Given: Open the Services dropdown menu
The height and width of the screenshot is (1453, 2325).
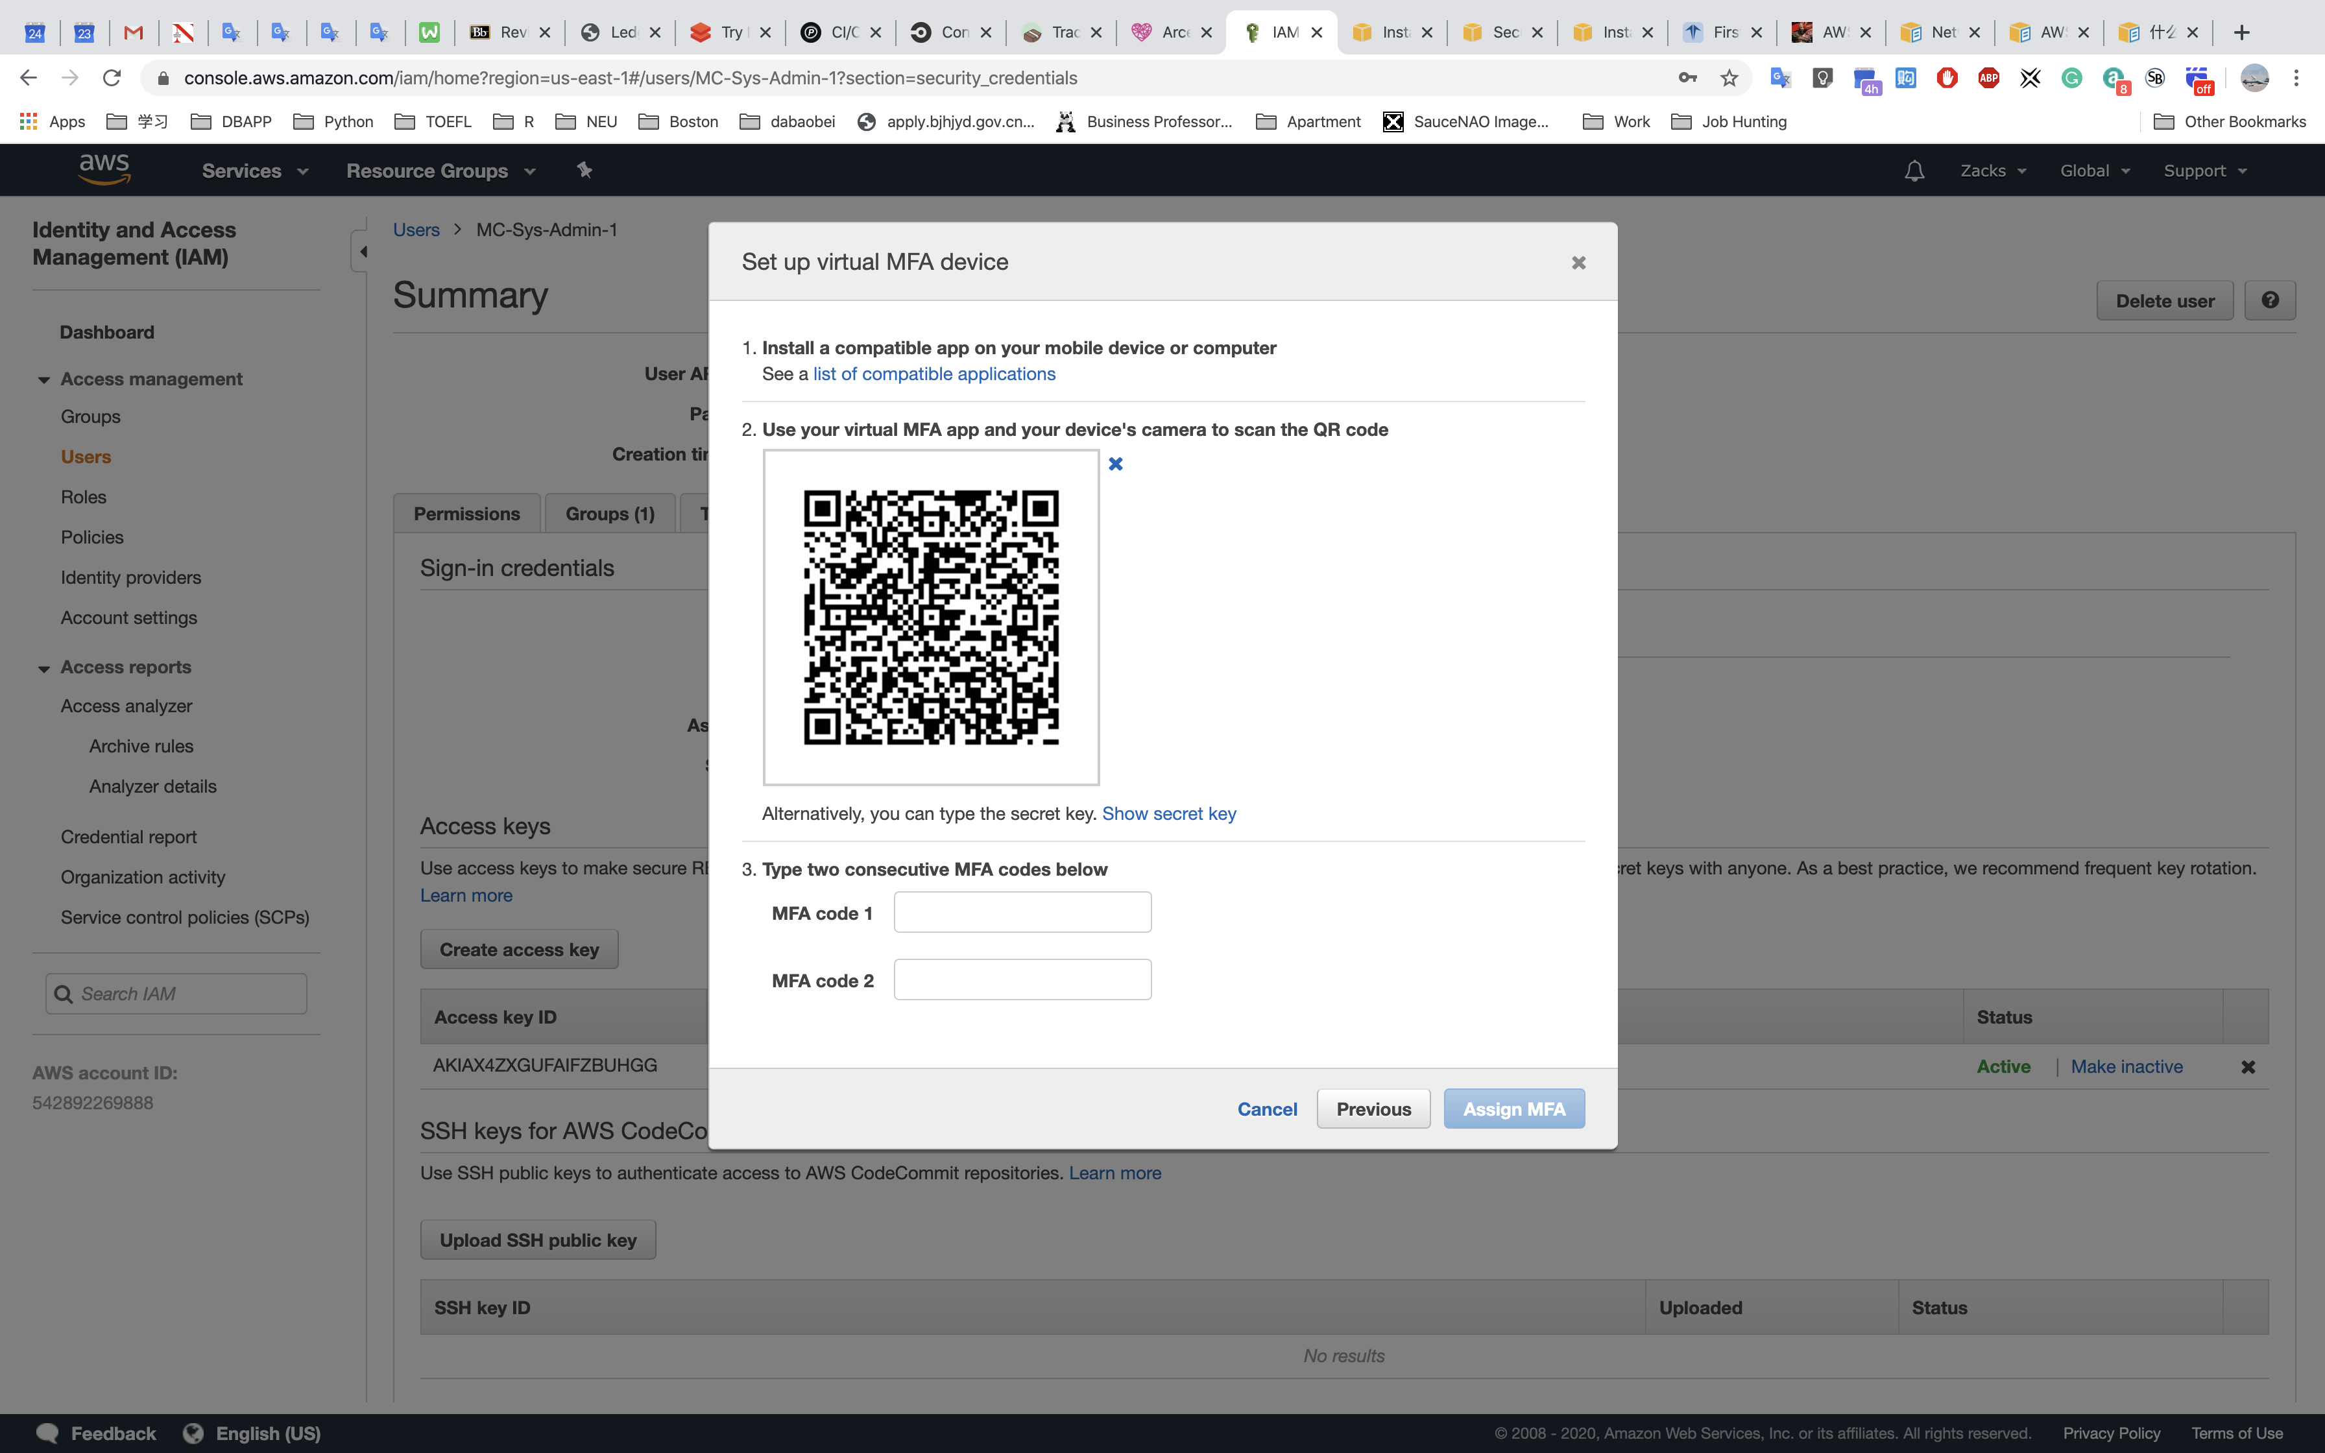Looking at the screenshot, I should point(254,171).
